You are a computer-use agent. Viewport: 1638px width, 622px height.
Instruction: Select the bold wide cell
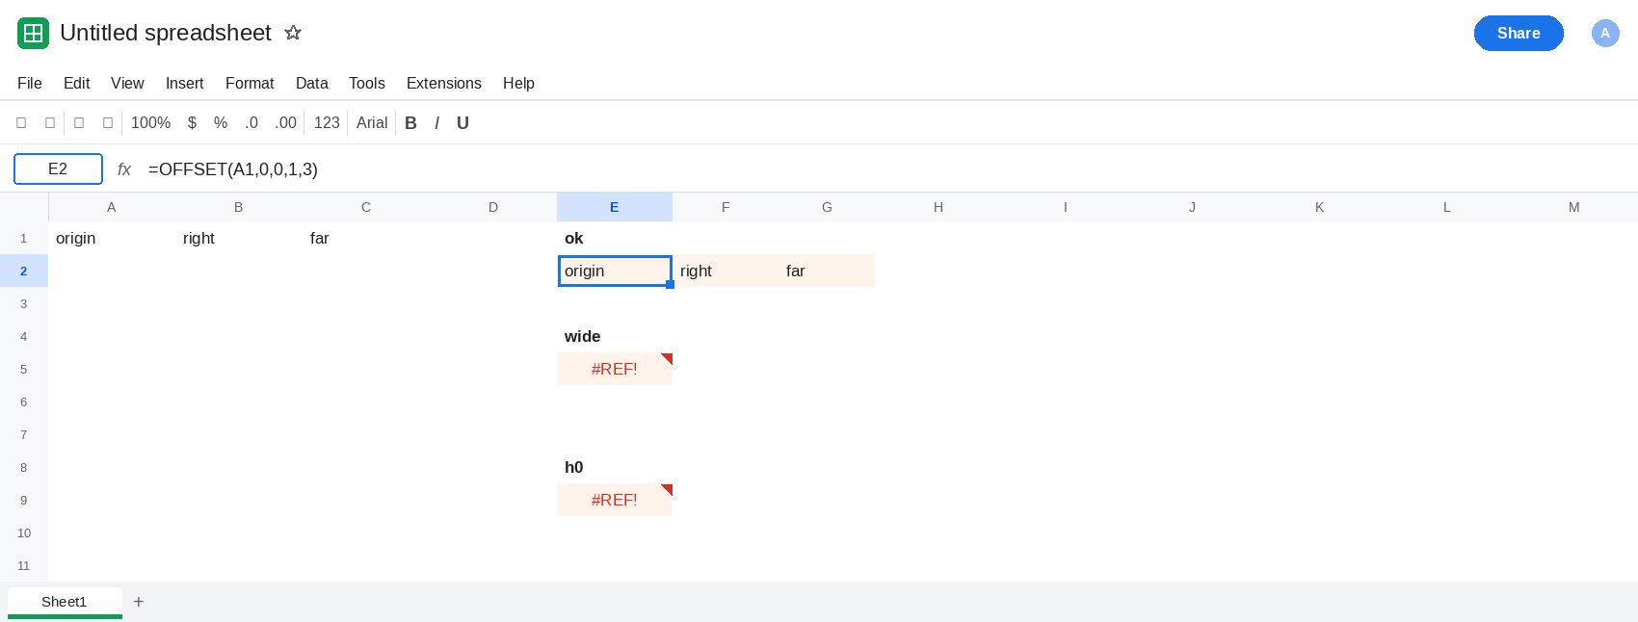pos(615,337)
